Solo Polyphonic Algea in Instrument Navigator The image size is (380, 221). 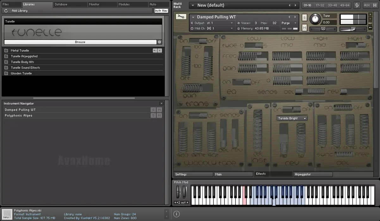[153, 116]
